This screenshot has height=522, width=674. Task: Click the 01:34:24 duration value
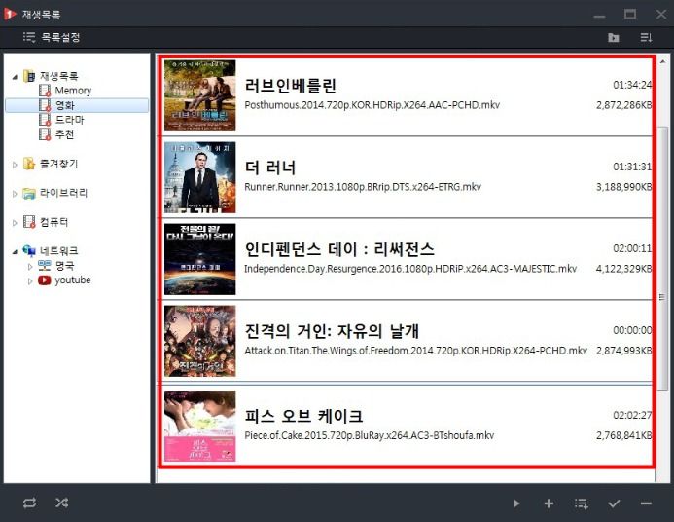(x=632, y=85)
